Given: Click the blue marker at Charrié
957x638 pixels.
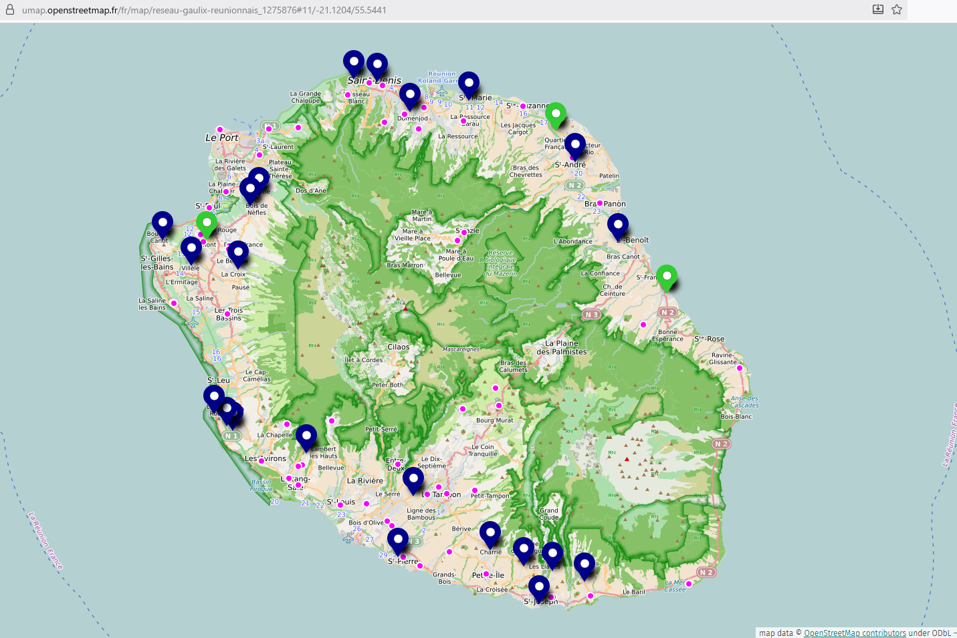Looking at the screenshot, I should coord(490,534).
